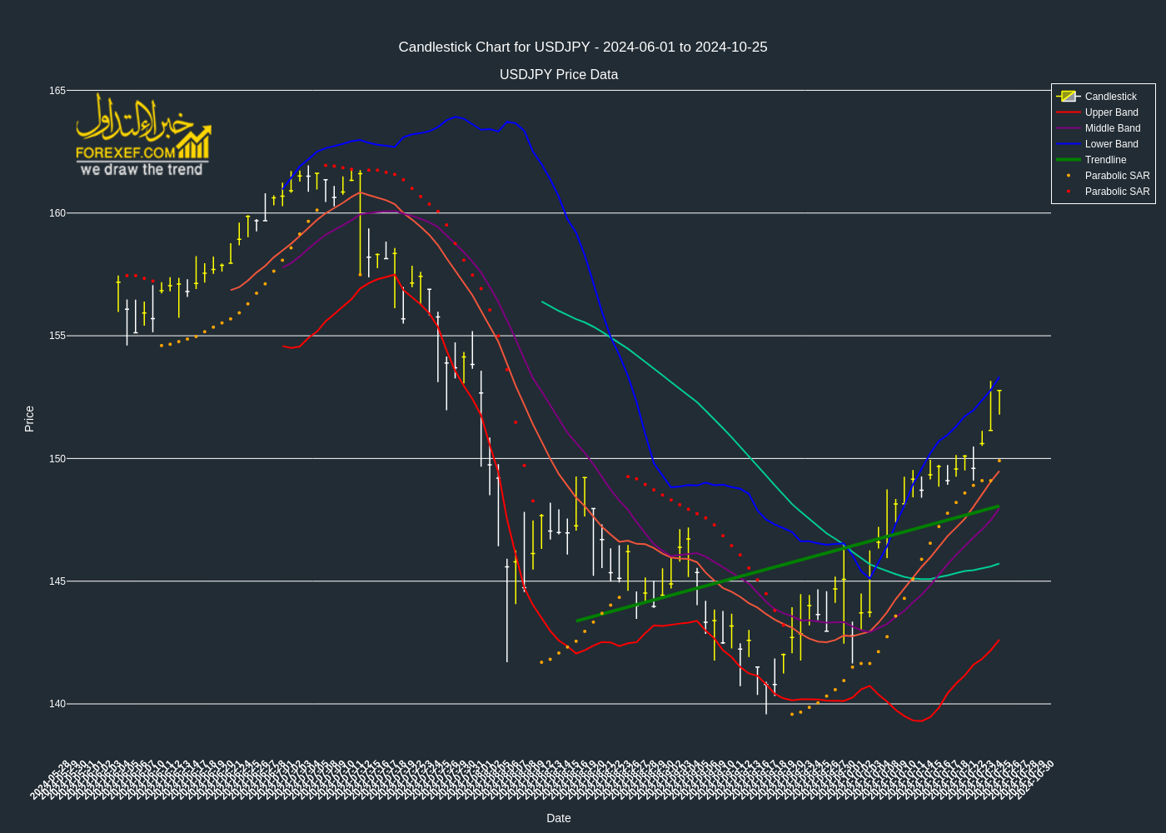Toggle the red-dot Parabolic SAR legend entry

tap(1104, 192)
